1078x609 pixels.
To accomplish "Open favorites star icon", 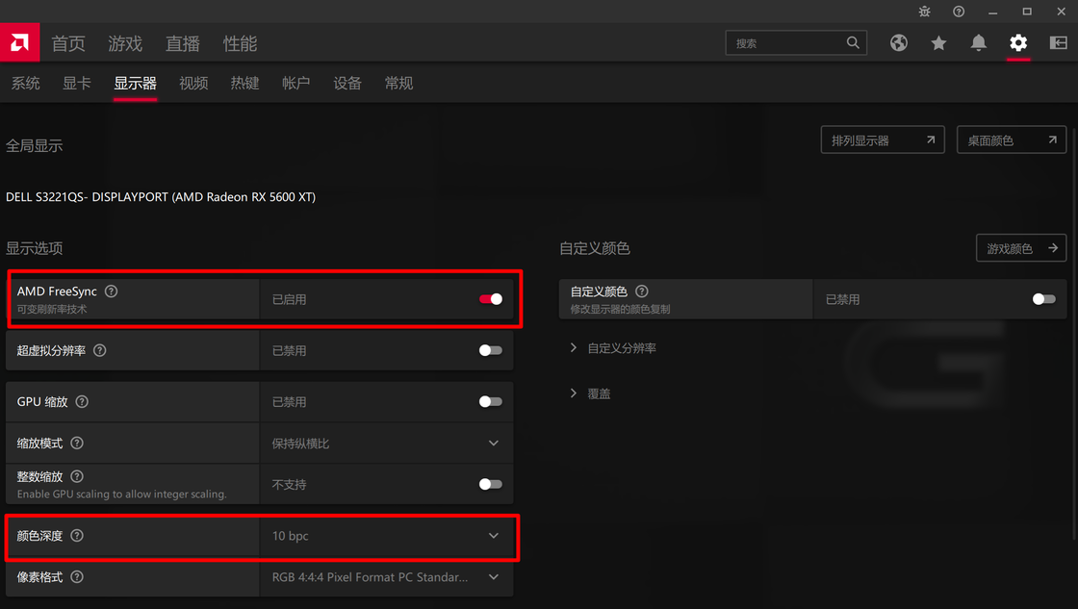I will (938, 42).
